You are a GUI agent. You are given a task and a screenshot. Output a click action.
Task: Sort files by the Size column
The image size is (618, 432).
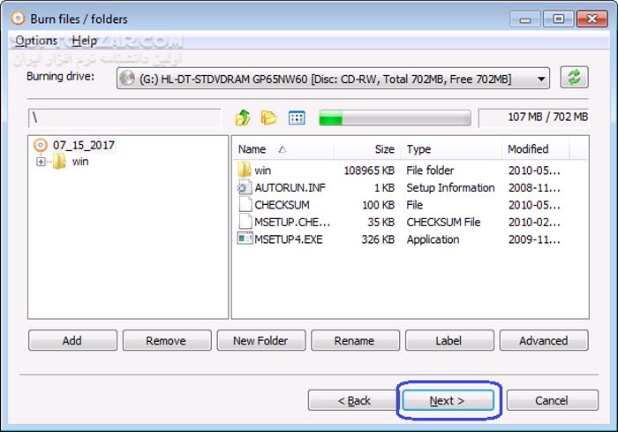367,149
